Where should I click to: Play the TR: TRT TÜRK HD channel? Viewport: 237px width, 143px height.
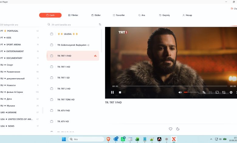73,99
